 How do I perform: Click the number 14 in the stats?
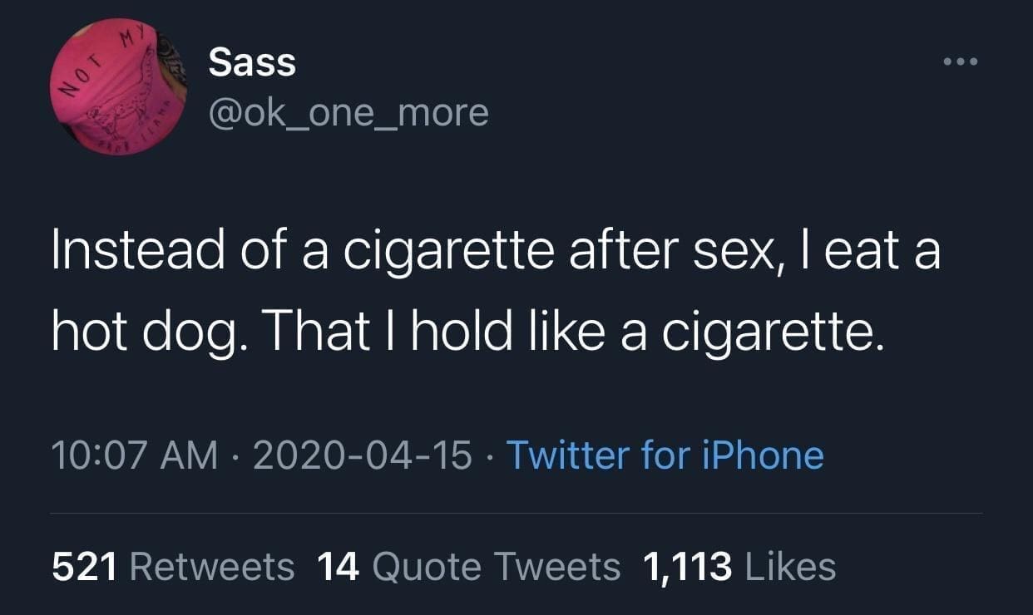tap(339, 567)
